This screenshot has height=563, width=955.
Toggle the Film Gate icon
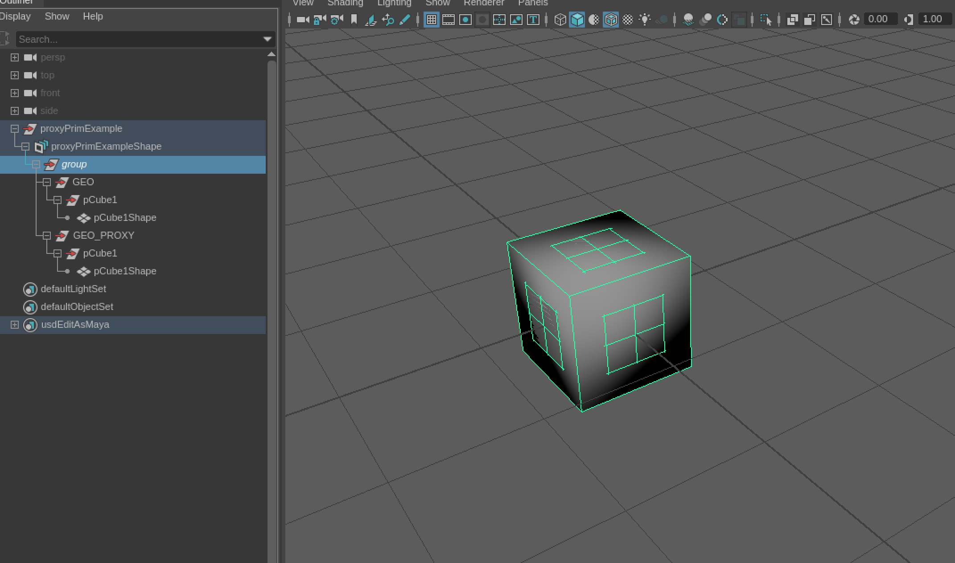pos(448,20)
